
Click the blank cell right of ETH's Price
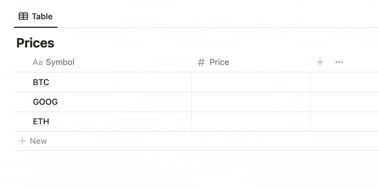[x=344, y=121]
